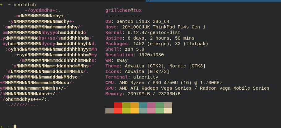Pick the orange swatch in top row
281x128 pixels.
134,105
